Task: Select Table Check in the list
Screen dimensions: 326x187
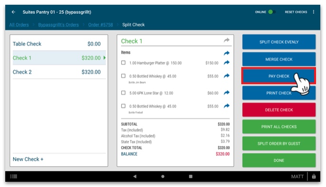Action: [59, 44]
